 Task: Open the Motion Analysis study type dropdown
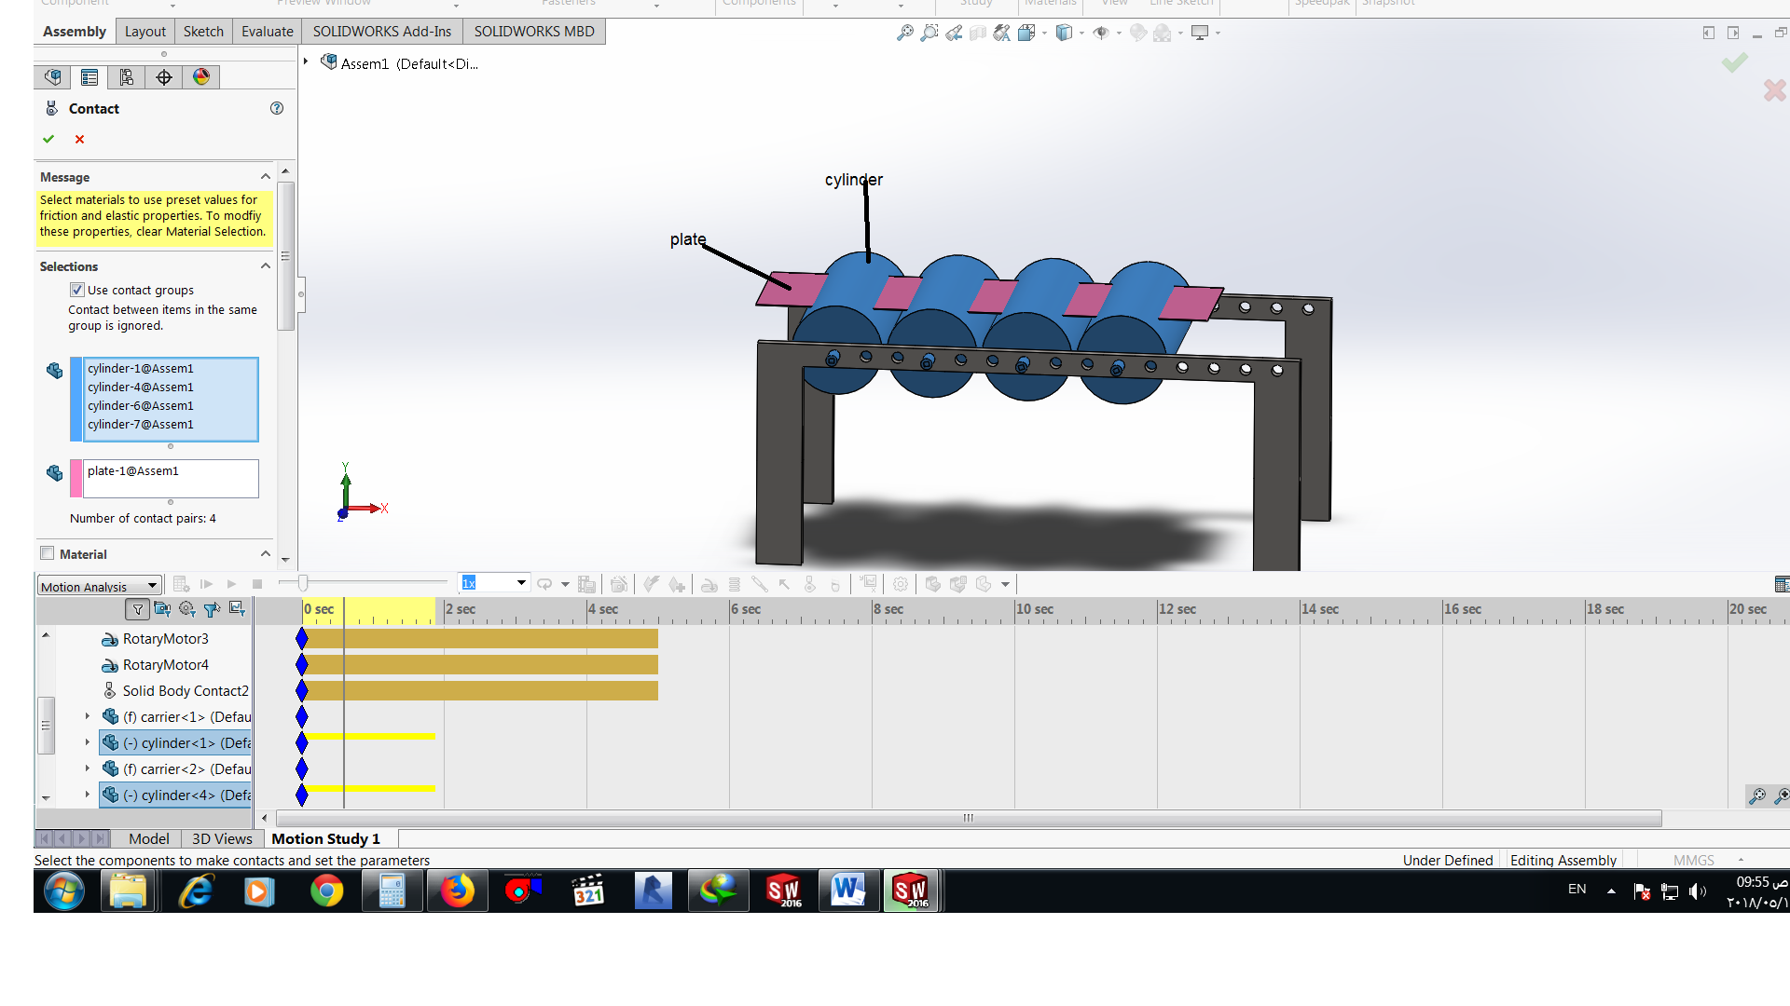(x=152, y=586)
